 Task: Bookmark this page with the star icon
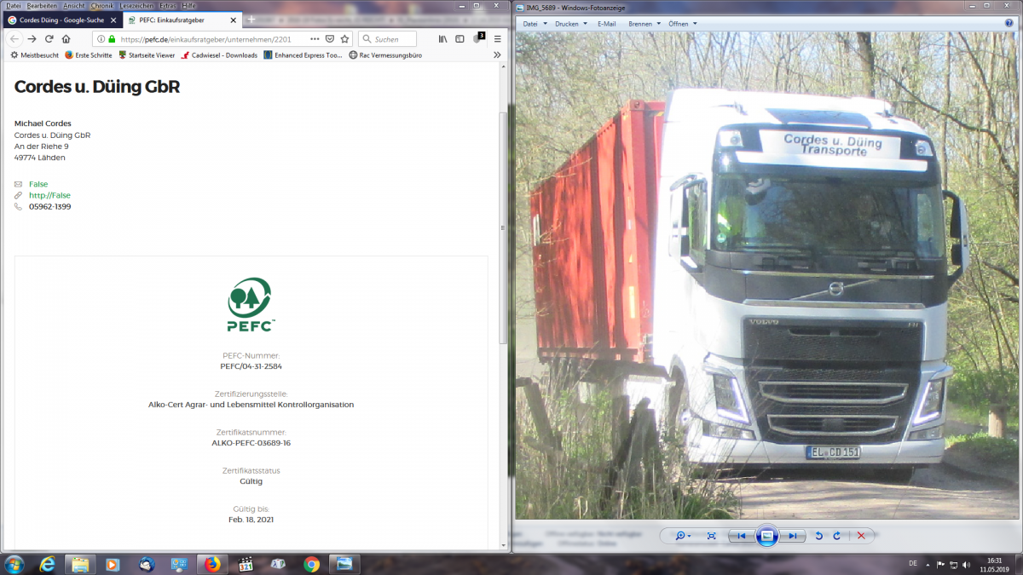344,39
